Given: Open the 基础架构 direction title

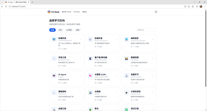Looking at the screenshot, I should [x=62, y=91].
